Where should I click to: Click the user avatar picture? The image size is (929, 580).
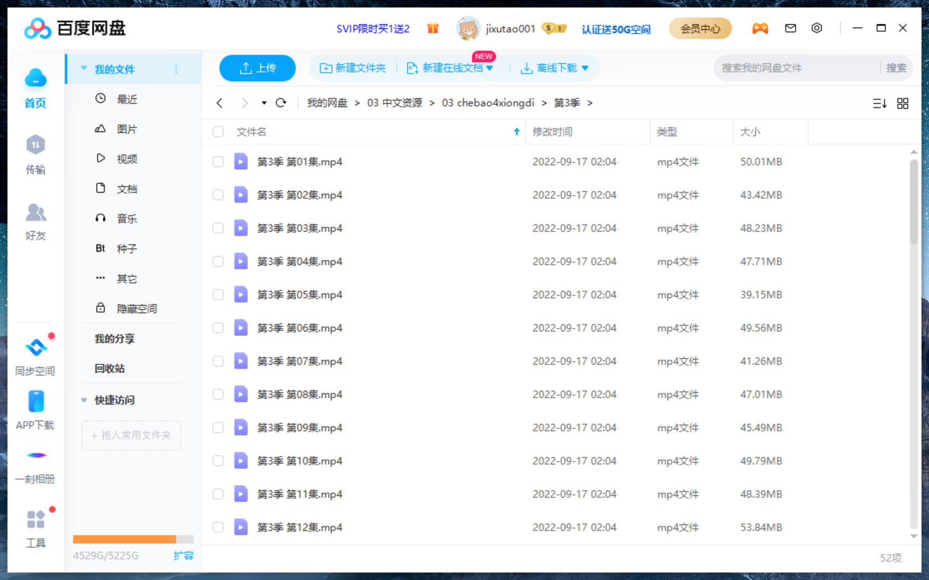(468, 28)
